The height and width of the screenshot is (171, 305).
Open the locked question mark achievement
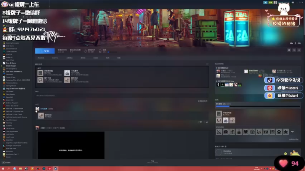point(225,132)
